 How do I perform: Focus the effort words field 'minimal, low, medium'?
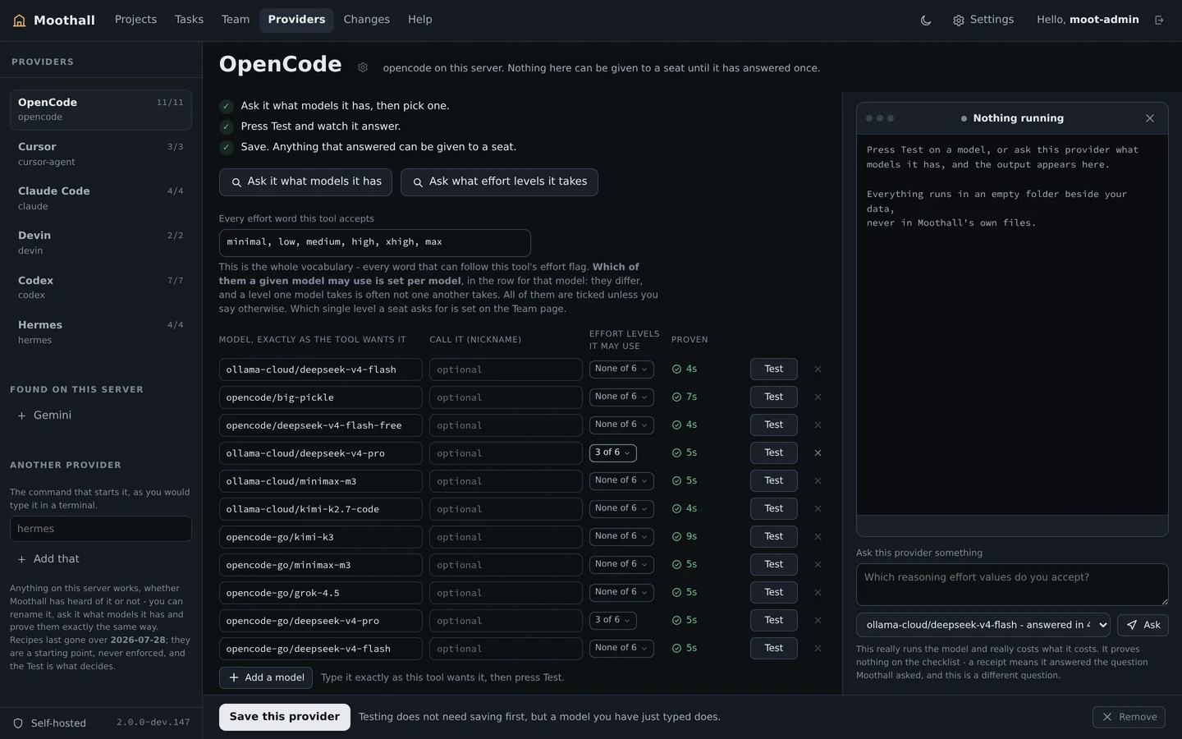(374, 243)
